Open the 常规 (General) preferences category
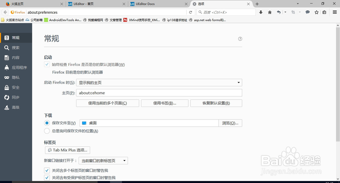Screen dimensions: 340x183 point(16,38)
